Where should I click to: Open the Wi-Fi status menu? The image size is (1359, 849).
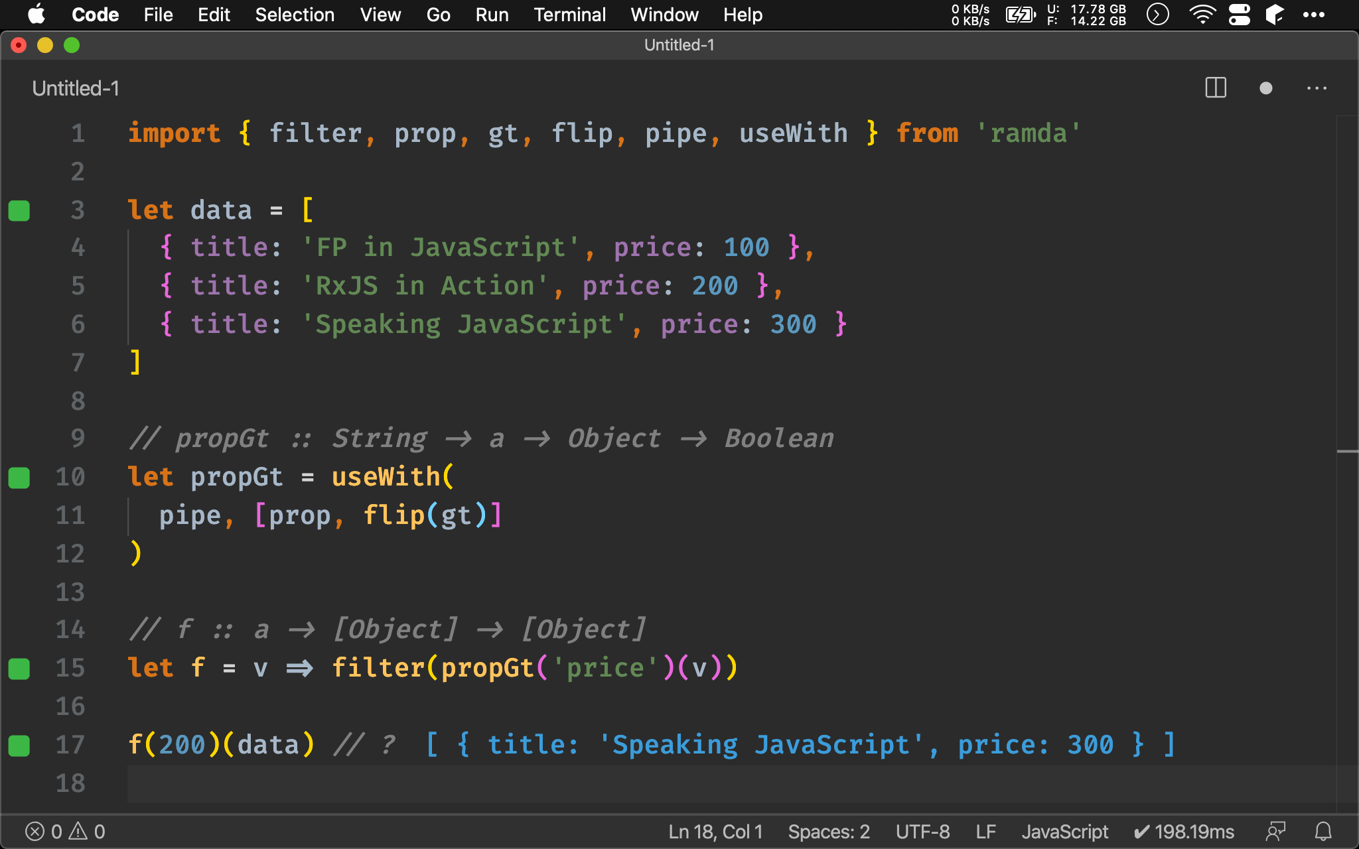[x=1202, y=14]
